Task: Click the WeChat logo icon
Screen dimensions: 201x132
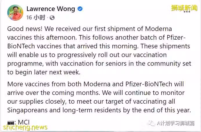Action: click(x=152, y=123)
